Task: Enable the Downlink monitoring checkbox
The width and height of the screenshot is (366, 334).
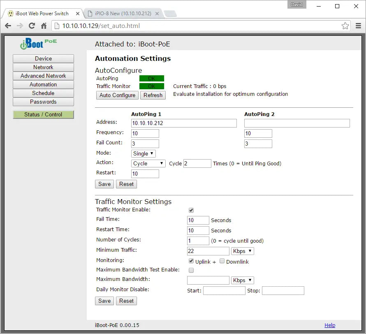Action: point(222,261)
